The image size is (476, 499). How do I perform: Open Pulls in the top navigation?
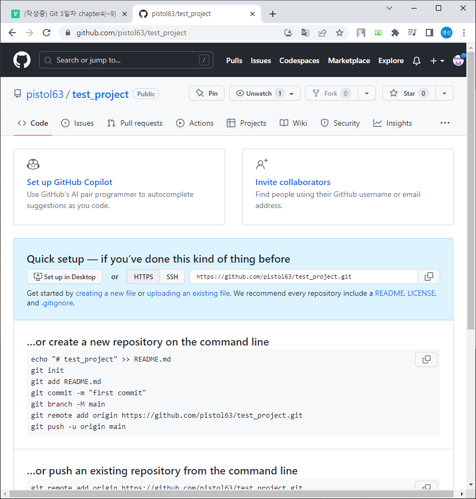tap(234, 60)
